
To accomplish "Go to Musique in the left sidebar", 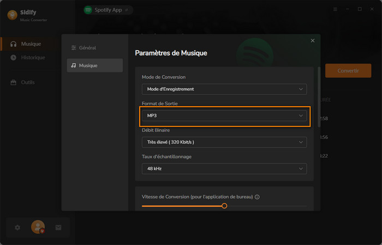I will tap(31, 44).
